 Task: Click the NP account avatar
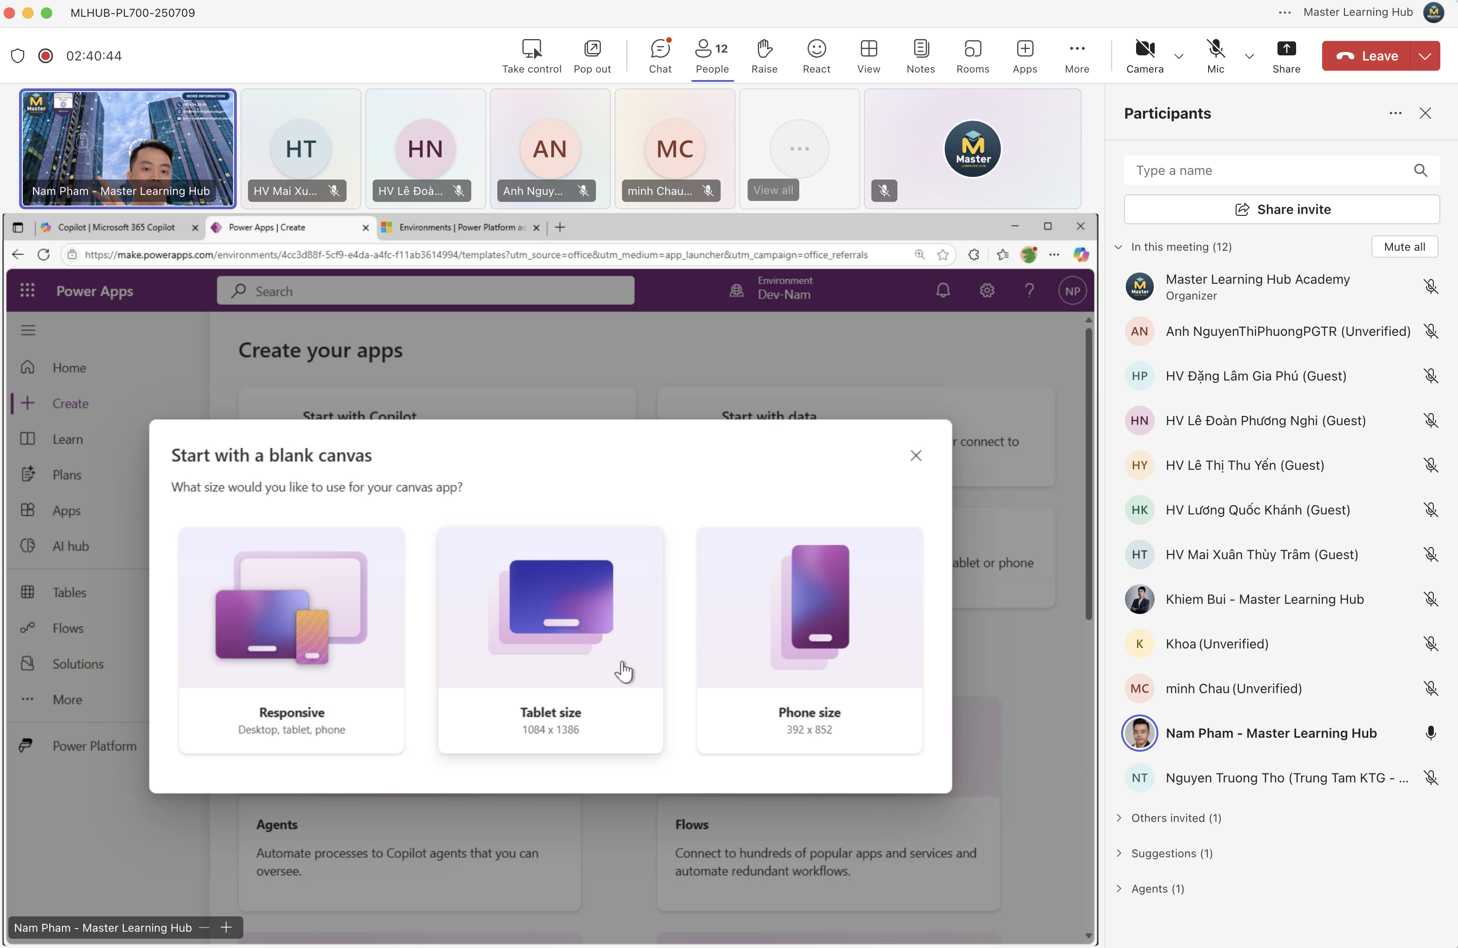1072,291
